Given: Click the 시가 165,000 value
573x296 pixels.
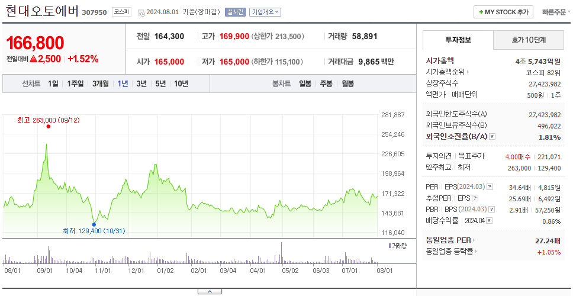Looking at the screenshot, I should click(169, 62).
